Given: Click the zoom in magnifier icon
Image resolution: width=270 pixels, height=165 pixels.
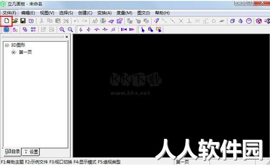Looking at the screenshot, I should [62, 30].
